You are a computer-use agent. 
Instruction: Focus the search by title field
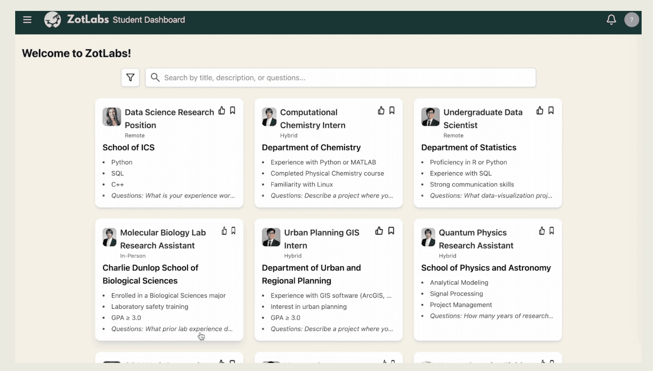point(341,77)
